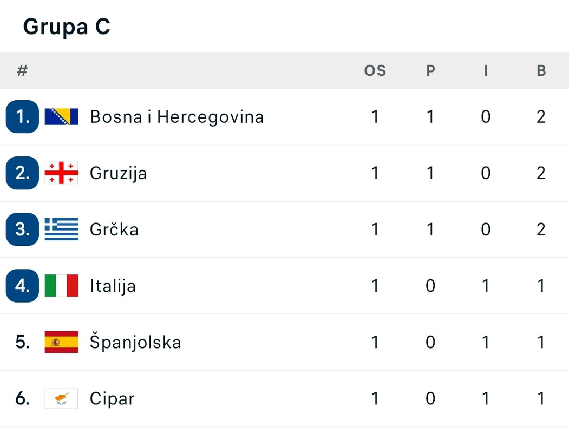Click the I column header
569x433 pixels.
click(x=486, y=71)
